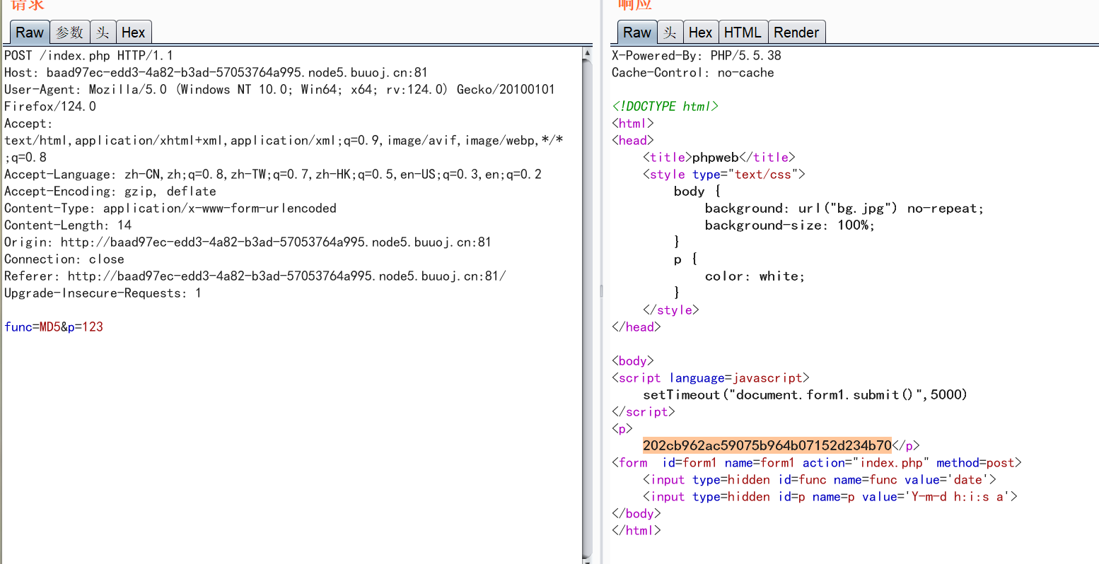
Task: Click the background url bg.jpg line
Action: [844, 208]
